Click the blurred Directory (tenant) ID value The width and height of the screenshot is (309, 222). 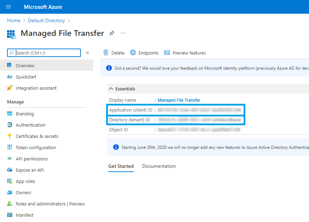coord(199,120)
